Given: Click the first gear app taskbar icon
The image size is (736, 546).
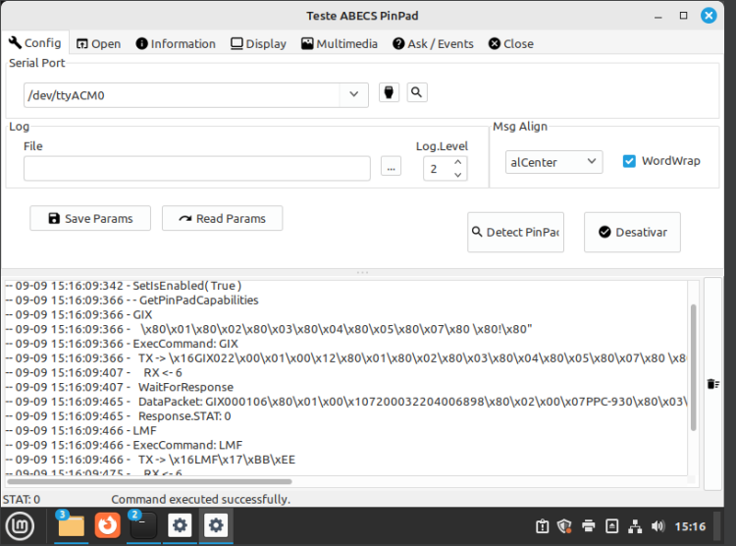Looking at the screenshot, I should coord(180,525).
